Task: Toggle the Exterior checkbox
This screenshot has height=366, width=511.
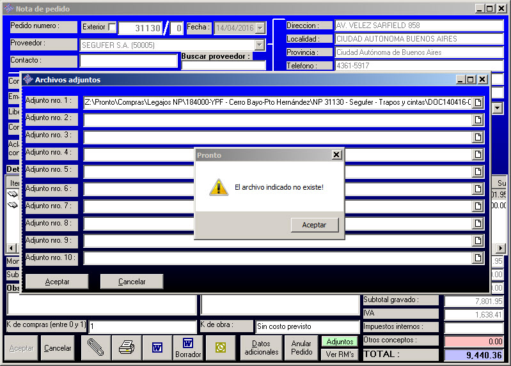Action: point(112,27)
